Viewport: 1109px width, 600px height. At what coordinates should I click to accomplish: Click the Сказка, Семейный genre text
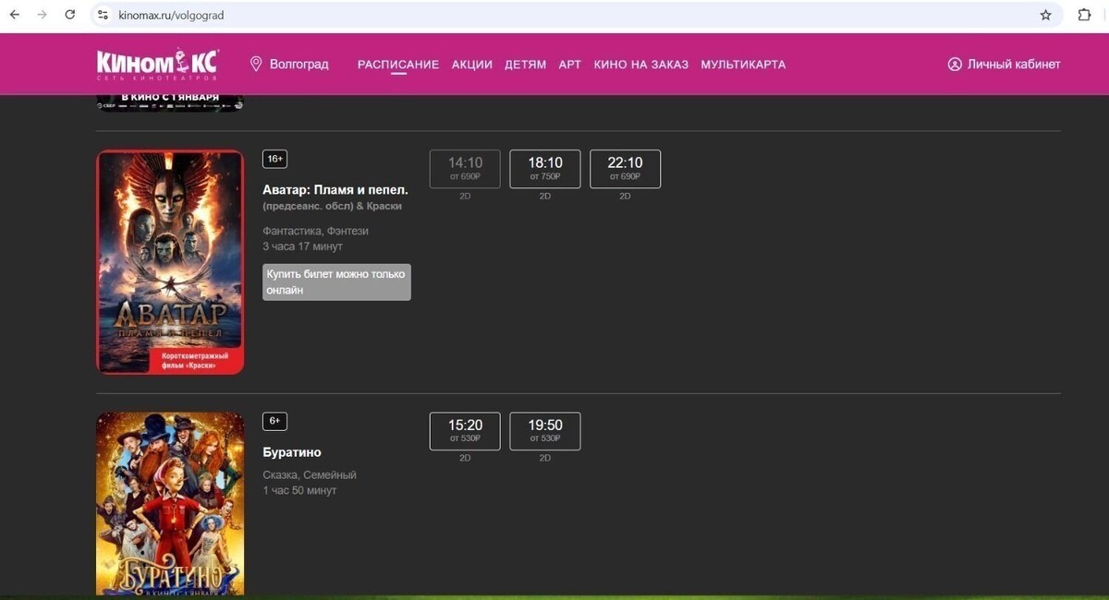point(310,474)
